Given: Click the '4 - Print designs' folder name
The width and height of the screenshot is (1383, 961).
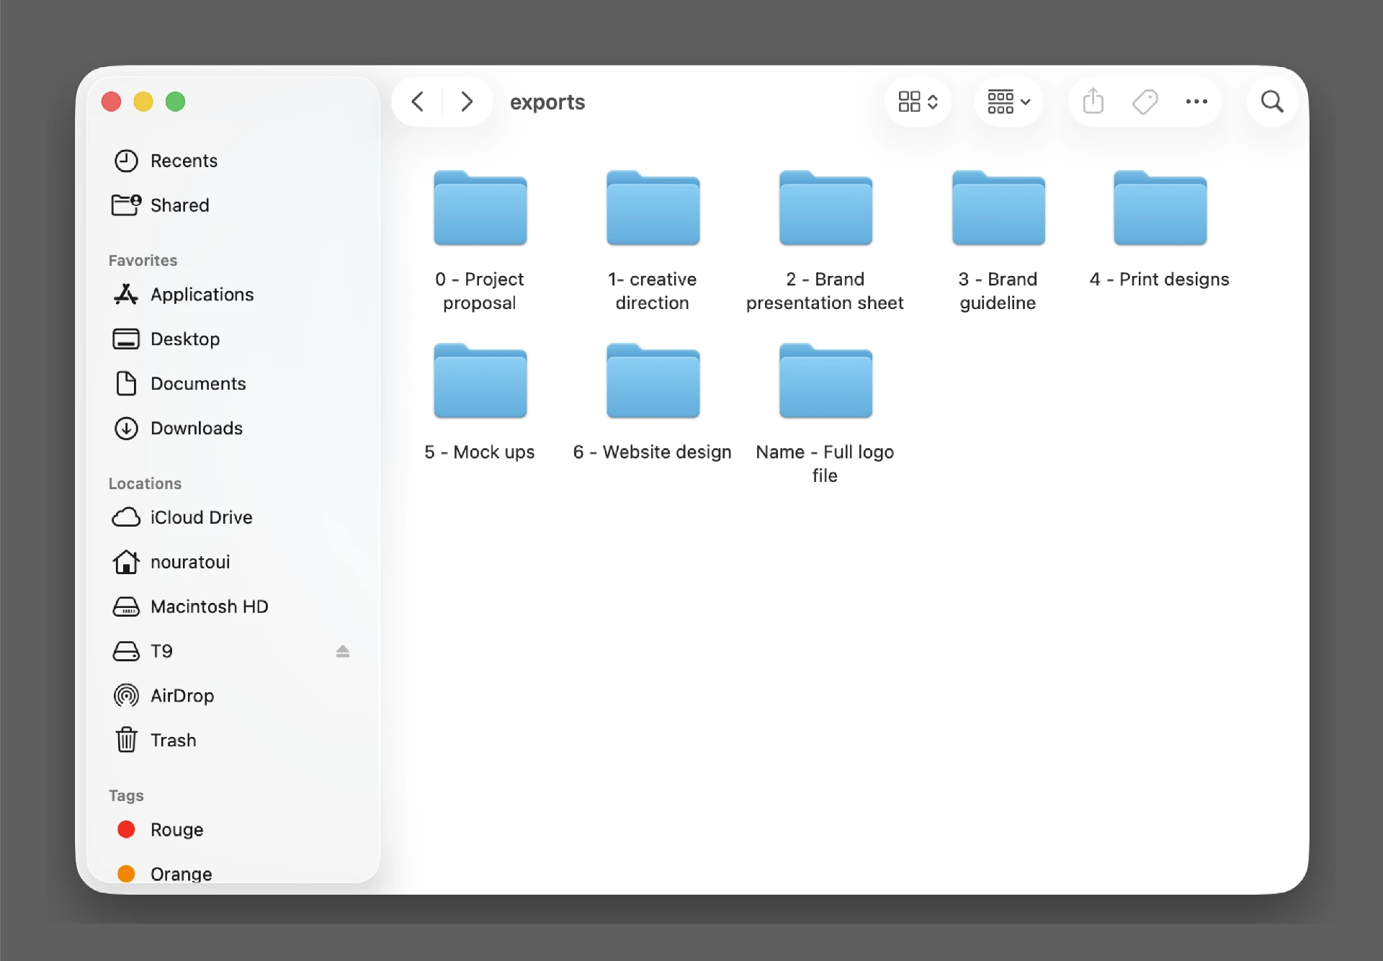Looking at the screenshot, I should click(1160, 280).
